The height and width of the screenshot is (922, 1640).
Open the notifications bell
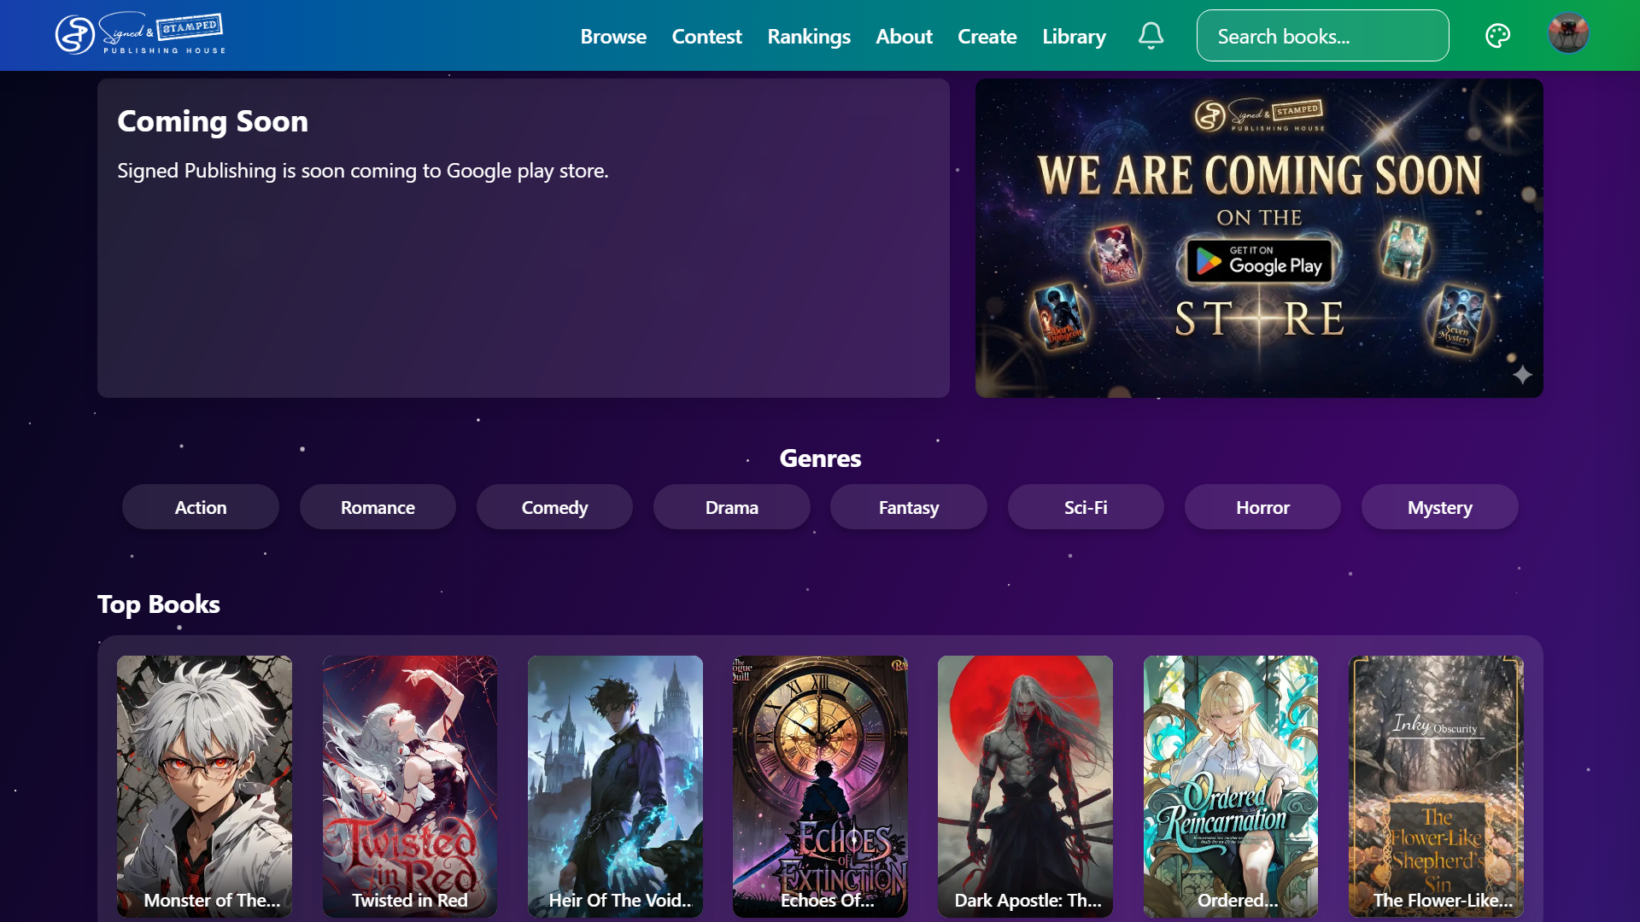click(x=1151, y=36)
